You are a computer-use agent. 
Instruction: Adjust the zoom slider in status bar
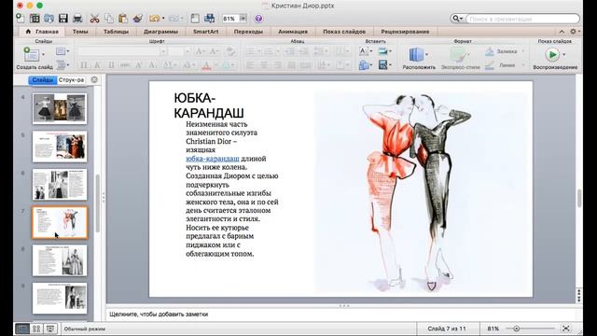[517, 329]
